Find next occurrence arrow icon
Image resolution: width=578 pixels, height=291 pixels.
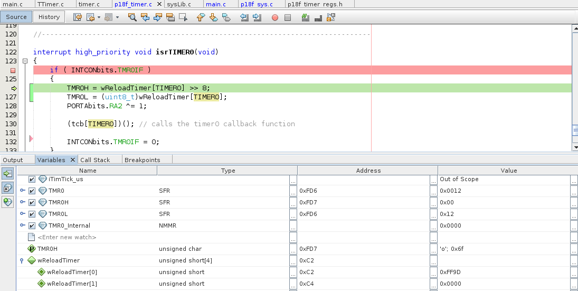click(158, 17)
